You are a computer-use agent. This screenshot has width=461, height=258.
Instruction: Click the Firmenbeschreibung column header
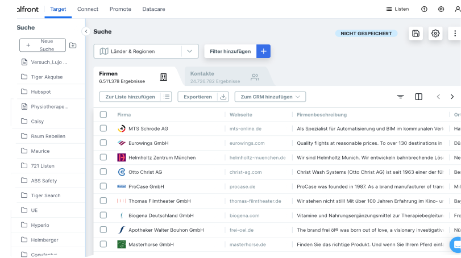322,115
